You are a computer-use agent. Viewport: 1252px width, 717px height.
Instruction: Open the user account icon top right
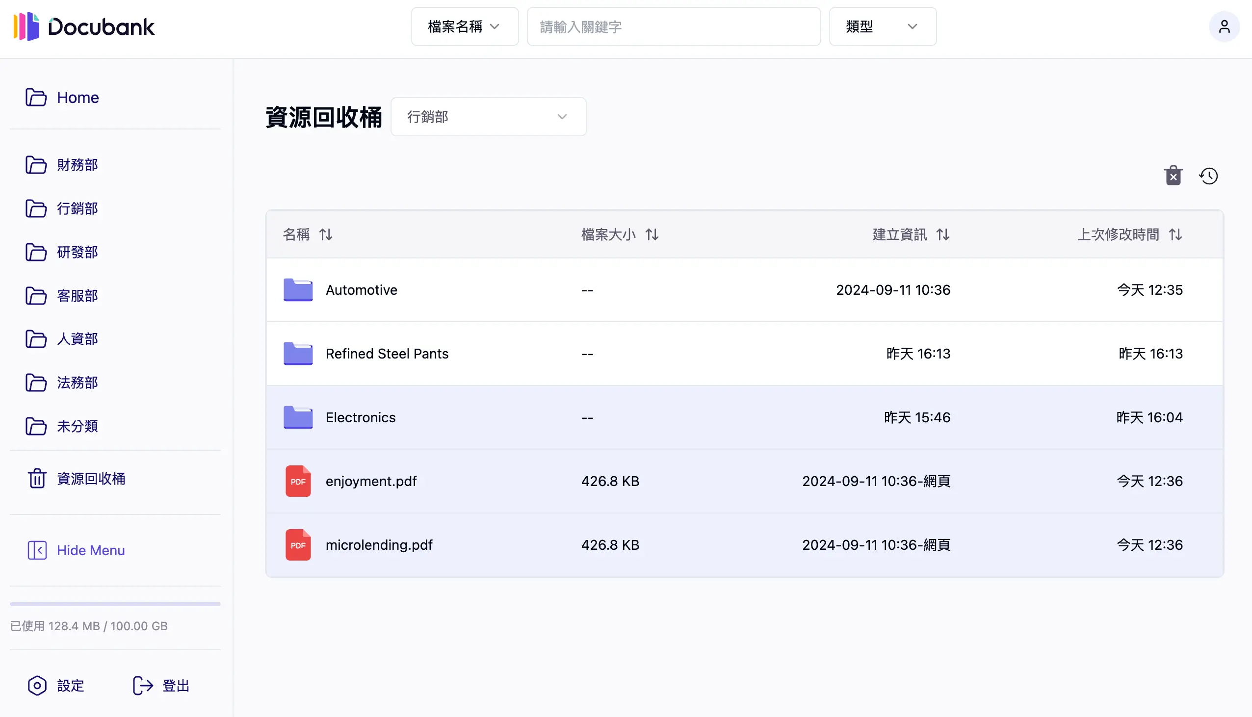(1225, 26)
